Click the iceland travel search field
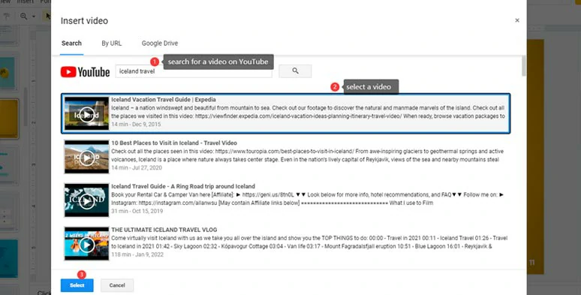 click(x=194, y=71)
